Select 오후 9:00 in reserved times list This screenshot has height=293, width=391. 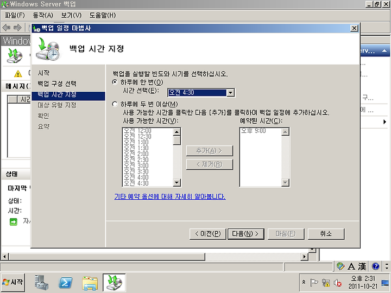pyautogui.click(x=254, y=131)
